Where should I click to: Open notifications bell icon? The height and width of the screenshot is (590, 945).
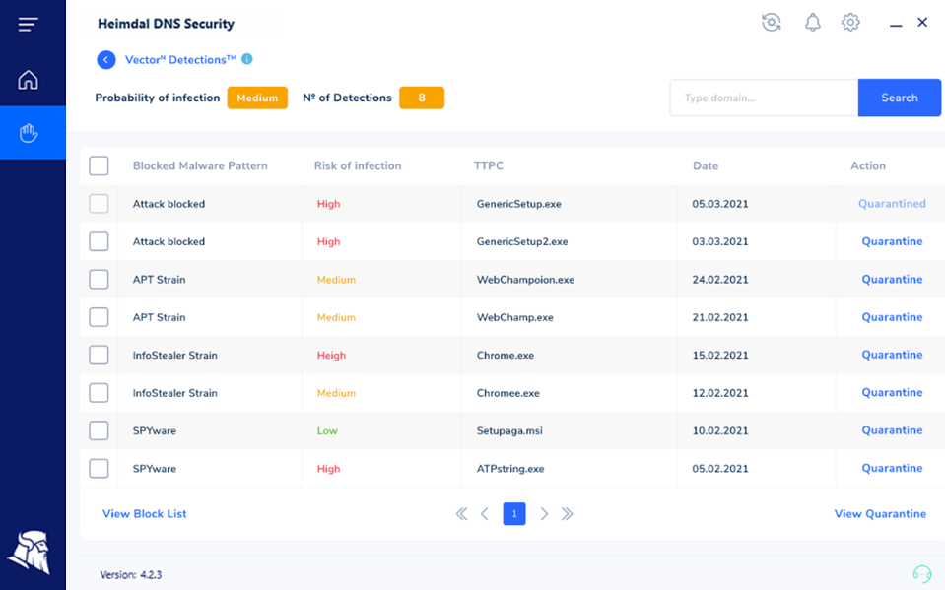(812, 23)
